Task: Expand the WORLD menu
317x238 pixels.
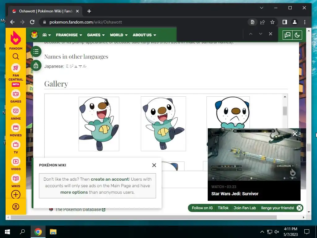Action: (x=119, y=35)
